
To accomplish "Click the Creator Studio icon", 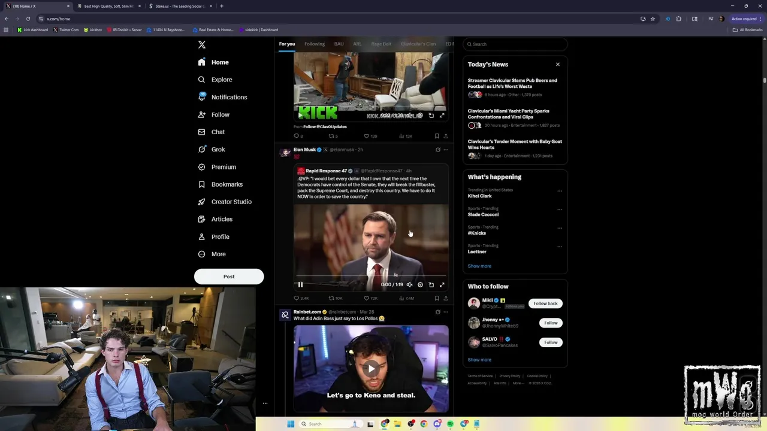I will 201,202.
